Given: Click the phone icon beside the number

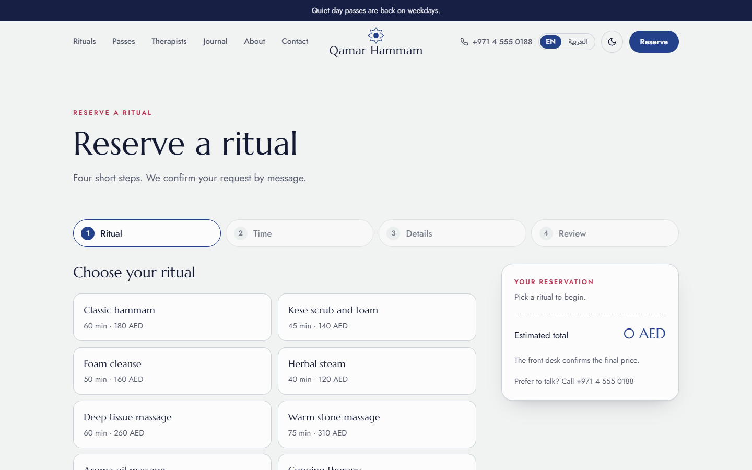Looking at the screenshot, I should [464, 42].
